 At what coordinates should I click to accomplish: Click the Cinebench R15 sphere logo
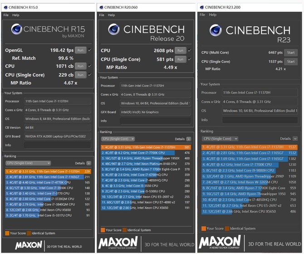[16, 29]
